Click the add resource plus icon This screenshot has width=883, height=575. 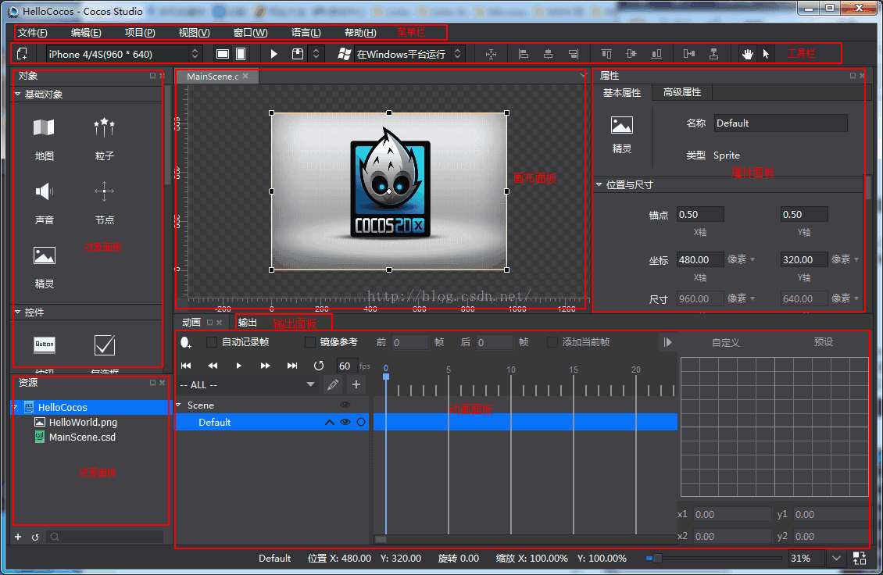tap(18, 537)
